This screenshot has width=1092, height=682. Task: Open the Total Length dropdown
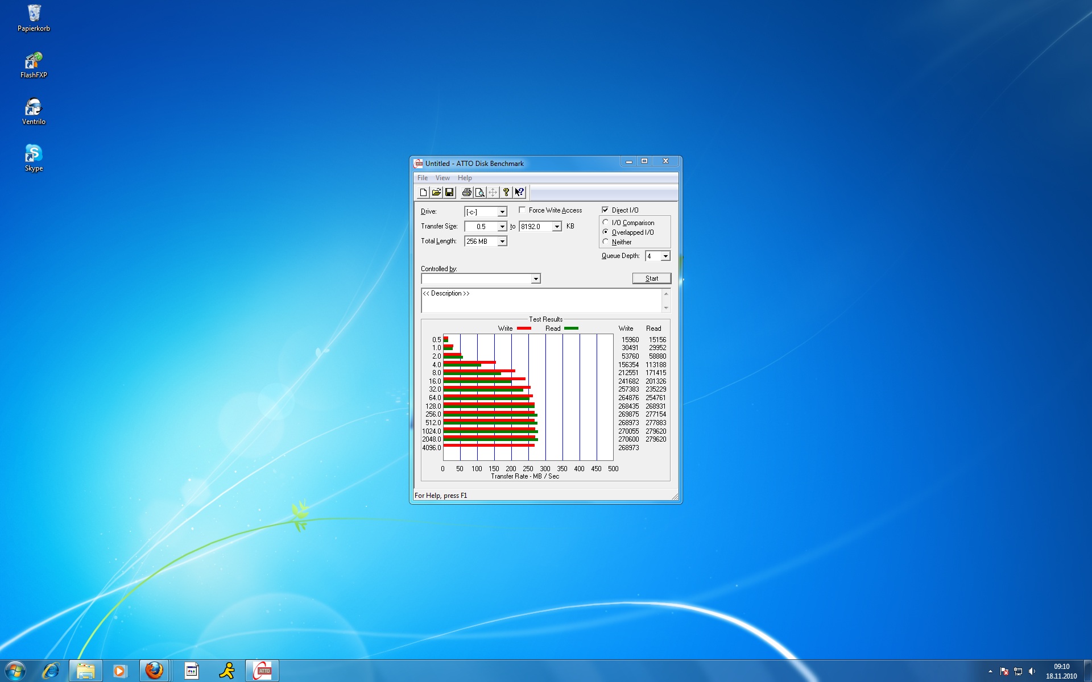pos(502,242)
